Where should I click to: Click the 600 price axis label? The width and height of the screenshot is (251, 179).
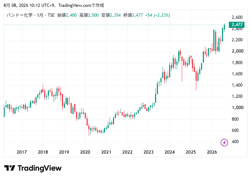coord(235,130)
